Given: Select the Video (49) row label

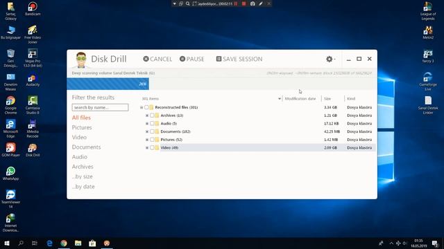Looking at the screenshot, I should [x=169, y=147].
